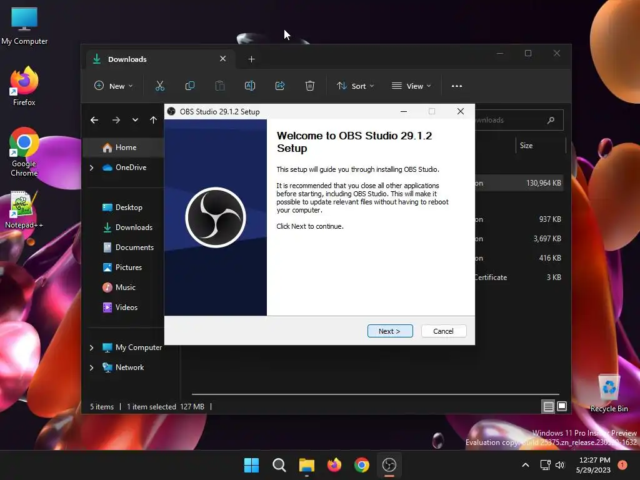Screen dimensions: 640x480
Task: Select the 3,697 KB file row
Action: tap(518, 239)
